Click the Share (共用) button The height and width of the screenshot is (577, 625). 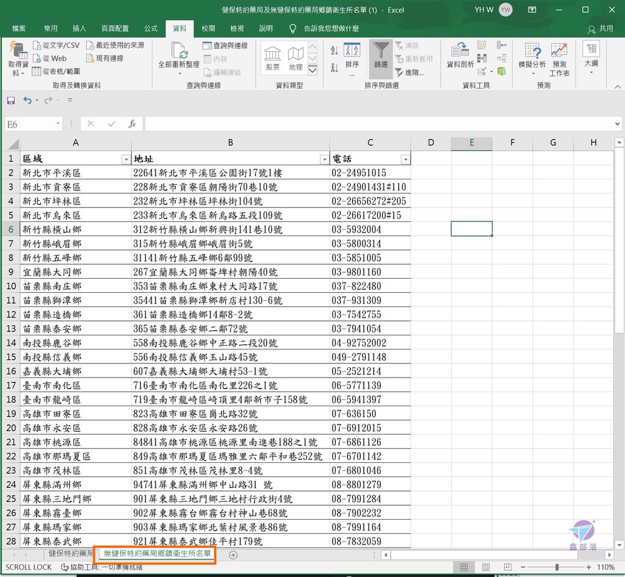(x=601, y=28)
